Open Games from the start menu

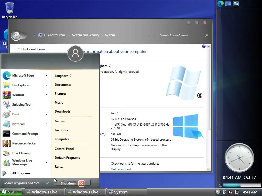coord(59,121)
